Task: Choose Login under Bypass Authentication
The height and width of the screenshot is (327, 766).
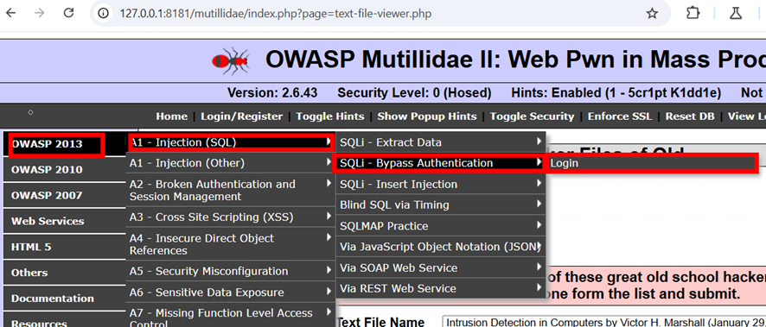Action: [652, 163]
